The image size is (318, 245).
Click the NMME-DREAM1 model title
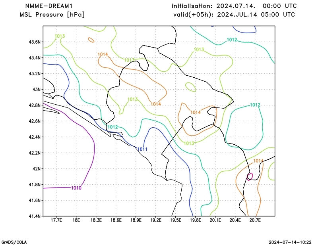pyautogui.click(x=48, y=6)
